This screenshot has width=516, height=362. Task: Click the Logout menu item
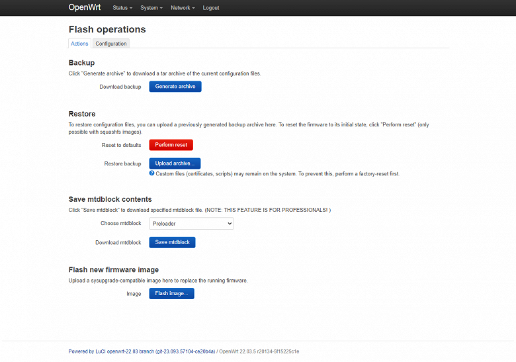click(x=211, y=8)
